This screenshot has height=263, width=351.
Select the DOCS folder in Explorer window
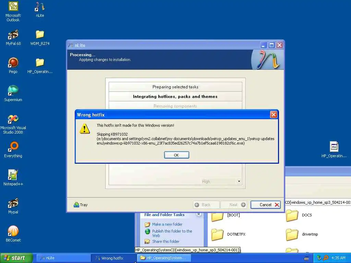(299, 215)
